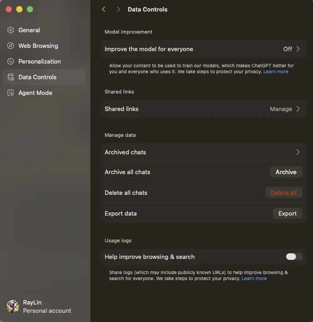Click the Personalization sidebar icon

click(x=11, y=61)
